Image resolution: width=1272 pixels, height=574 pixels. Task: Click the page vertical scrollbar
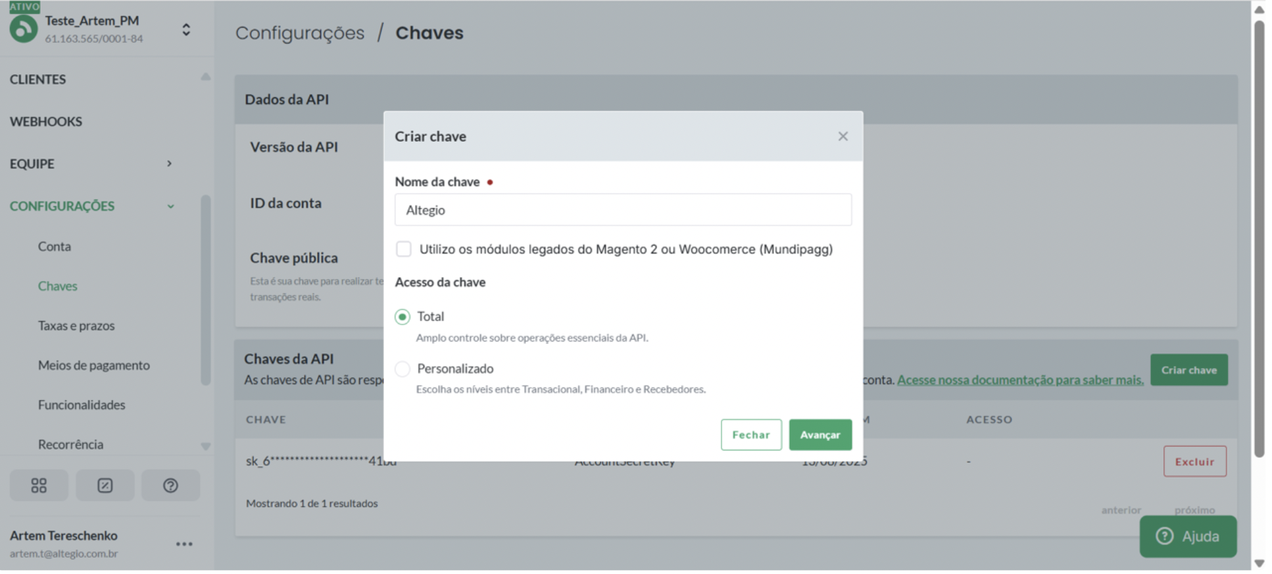pyautogui.click(x=1259, y=236)
